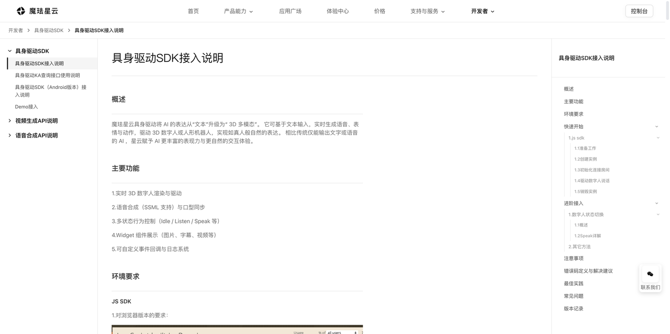
Task: Collapse the 1.js sdk outline chevron
Action: click(658, 138)
